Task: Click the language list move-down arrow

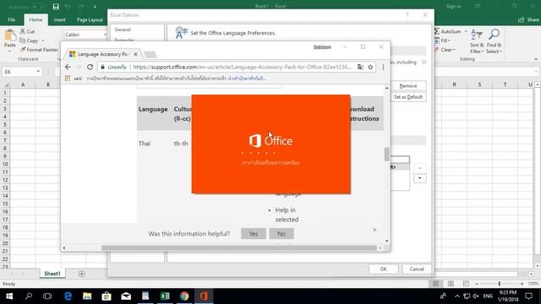Action: (420, 178)
